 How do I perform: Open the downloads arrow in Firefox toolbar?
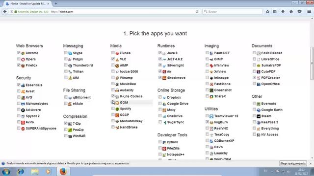click(283, 12)
